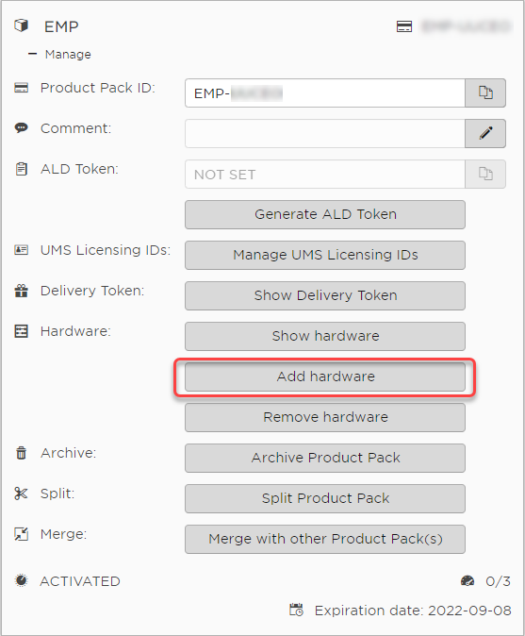
Task: Open Manage UMS Licensing IDs
Action: (325, 255)
